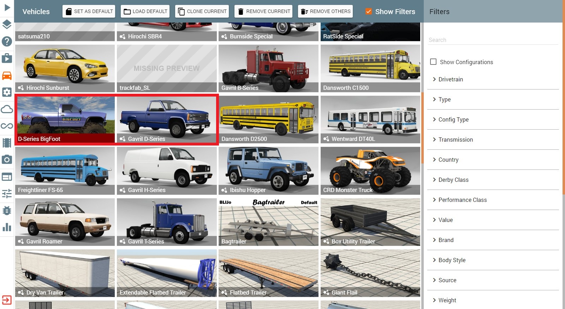Click the share icon on the Wentward DT40L tile
The height and width of the screenshot is (309, 565).
tap(326, 139)
